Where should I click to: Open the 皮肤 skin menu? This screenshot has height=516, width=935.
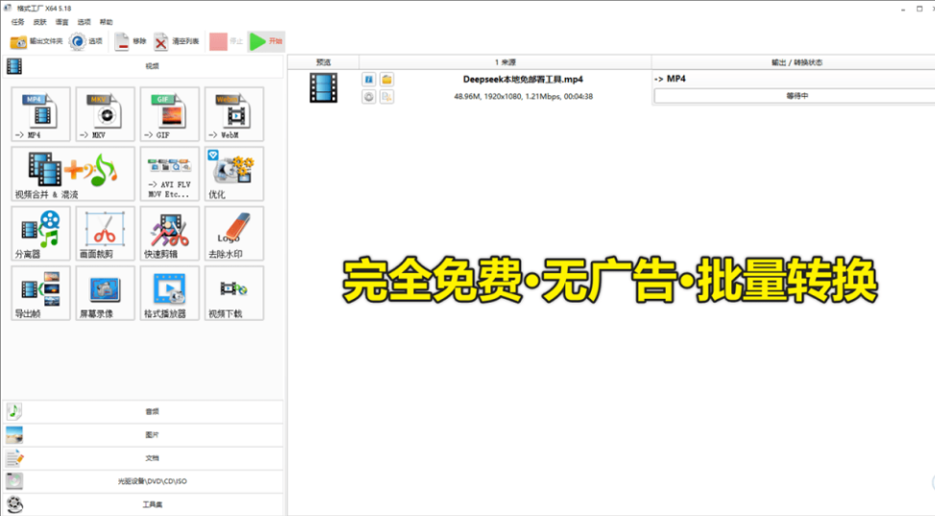(40, 22)
